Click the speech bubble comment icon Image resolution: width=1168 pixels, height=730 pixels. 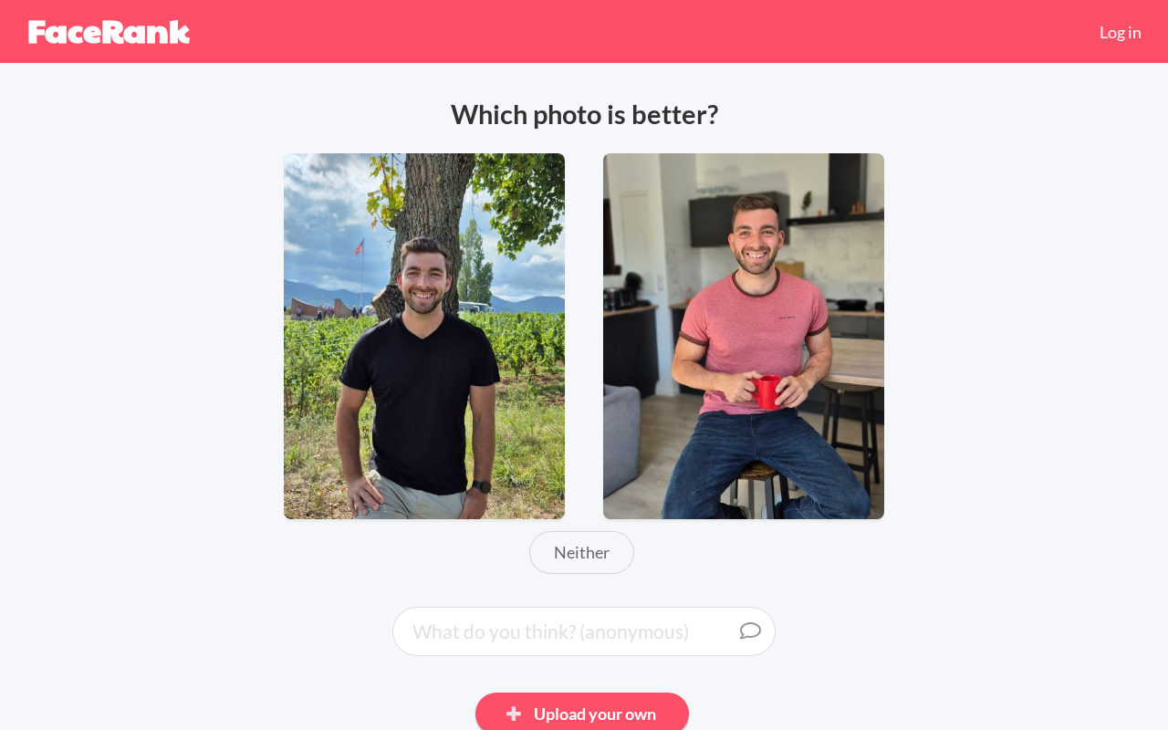coord(750,631)
